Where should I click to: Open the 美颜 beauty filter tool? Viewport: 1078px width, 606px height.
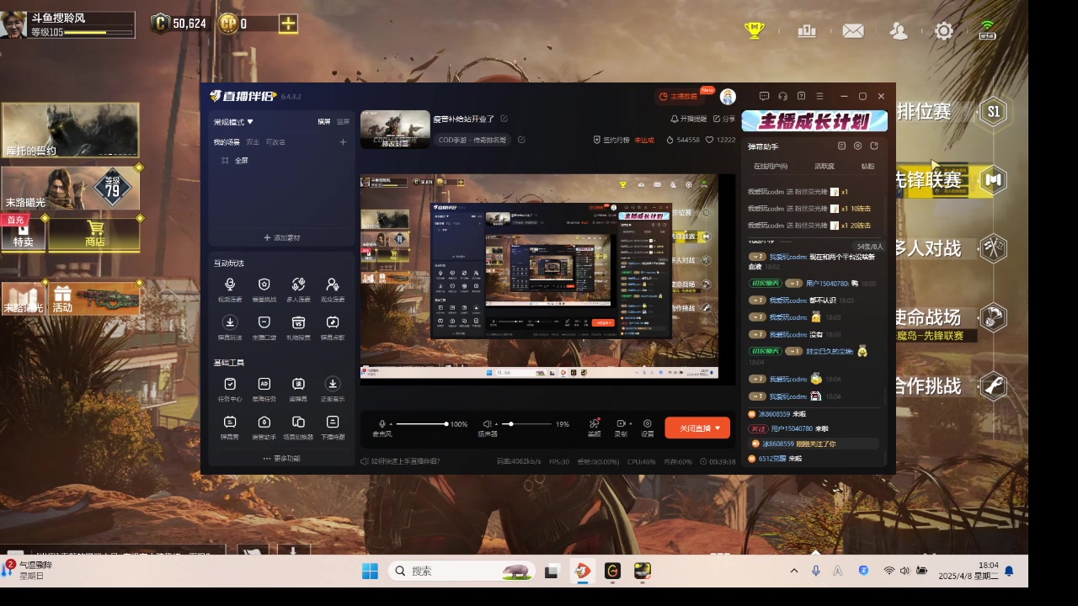click(x=594, y=428)
